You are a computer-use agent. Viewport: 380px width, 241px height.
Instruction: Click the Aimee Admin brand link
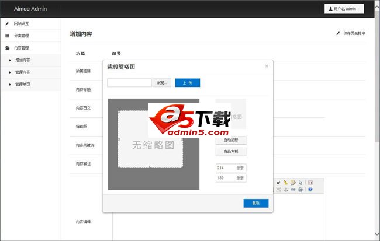tap(30, 9)
